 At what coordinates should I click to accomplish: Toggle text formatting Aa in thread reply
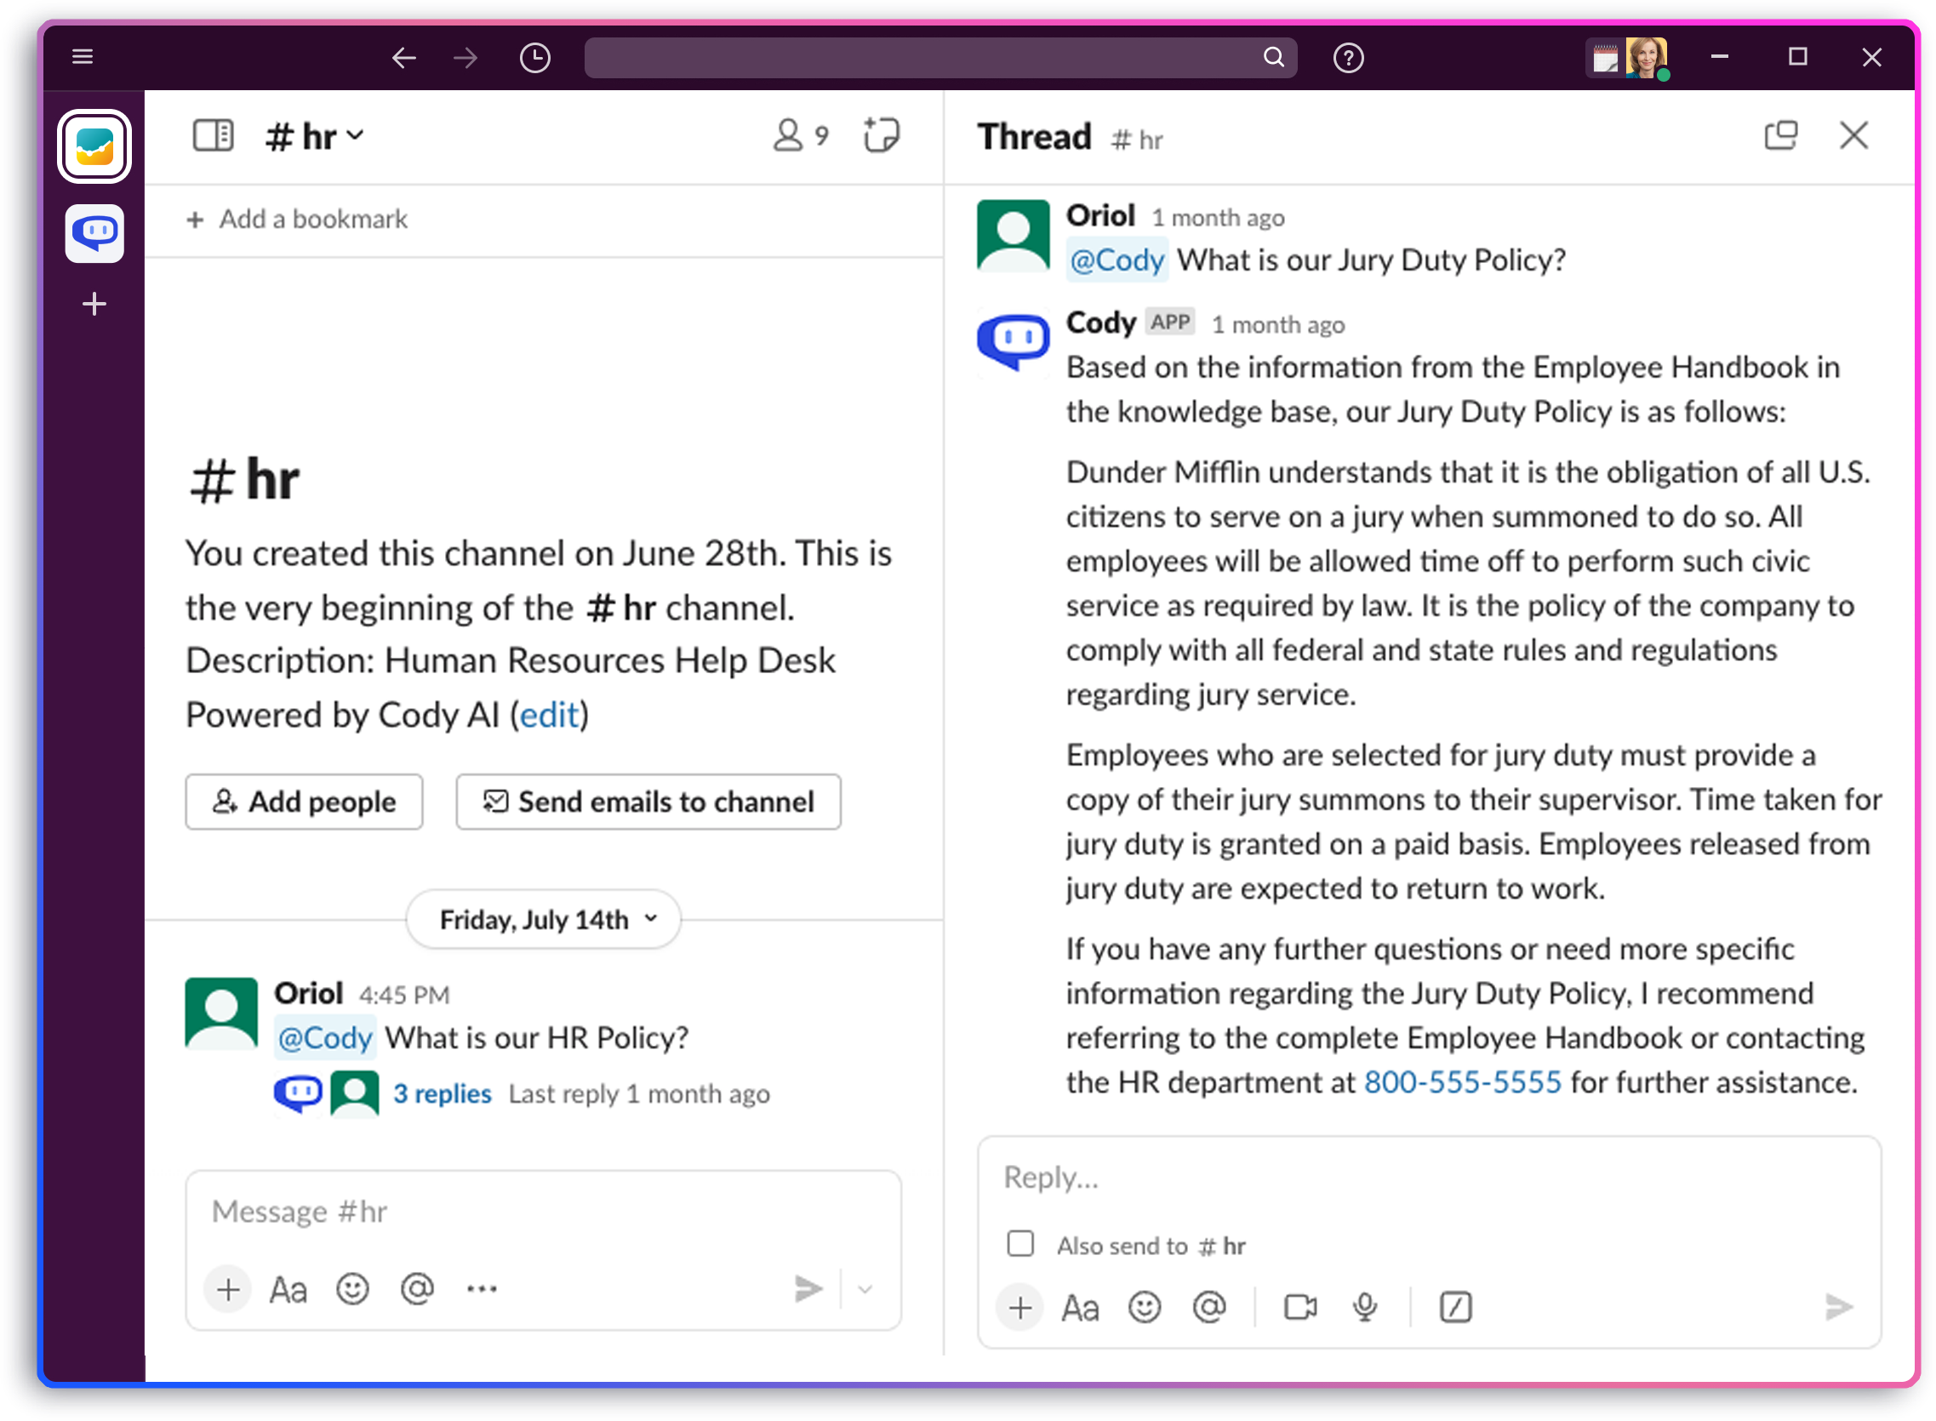click(1080, 1308)
